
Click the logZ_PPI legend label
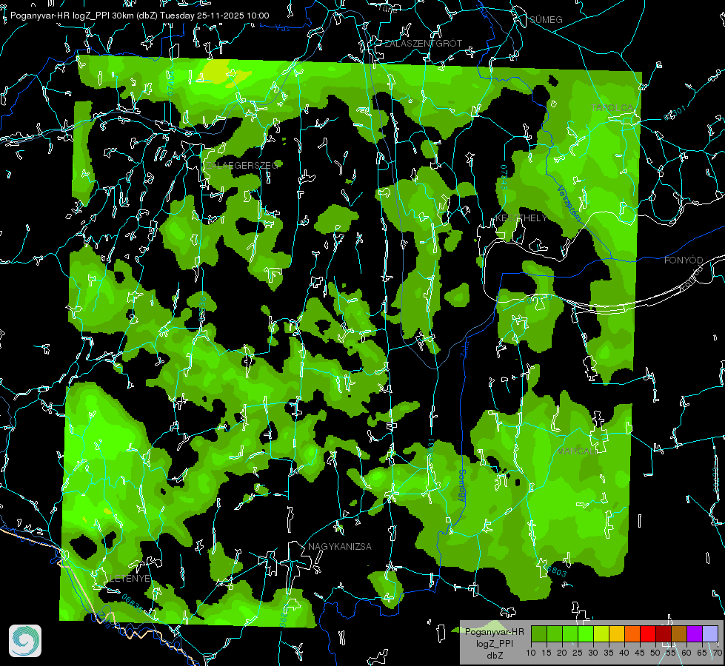tap(494, 643)
